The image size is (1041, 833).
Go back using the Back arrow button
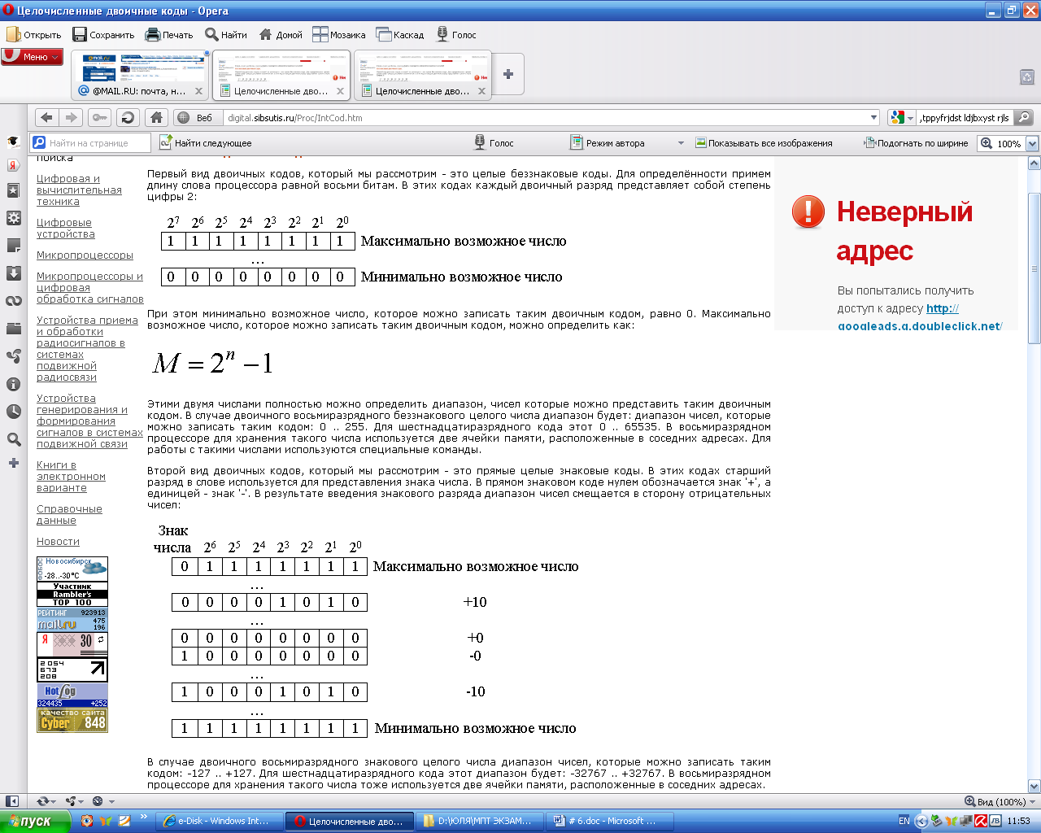click(x=46, y=117)
